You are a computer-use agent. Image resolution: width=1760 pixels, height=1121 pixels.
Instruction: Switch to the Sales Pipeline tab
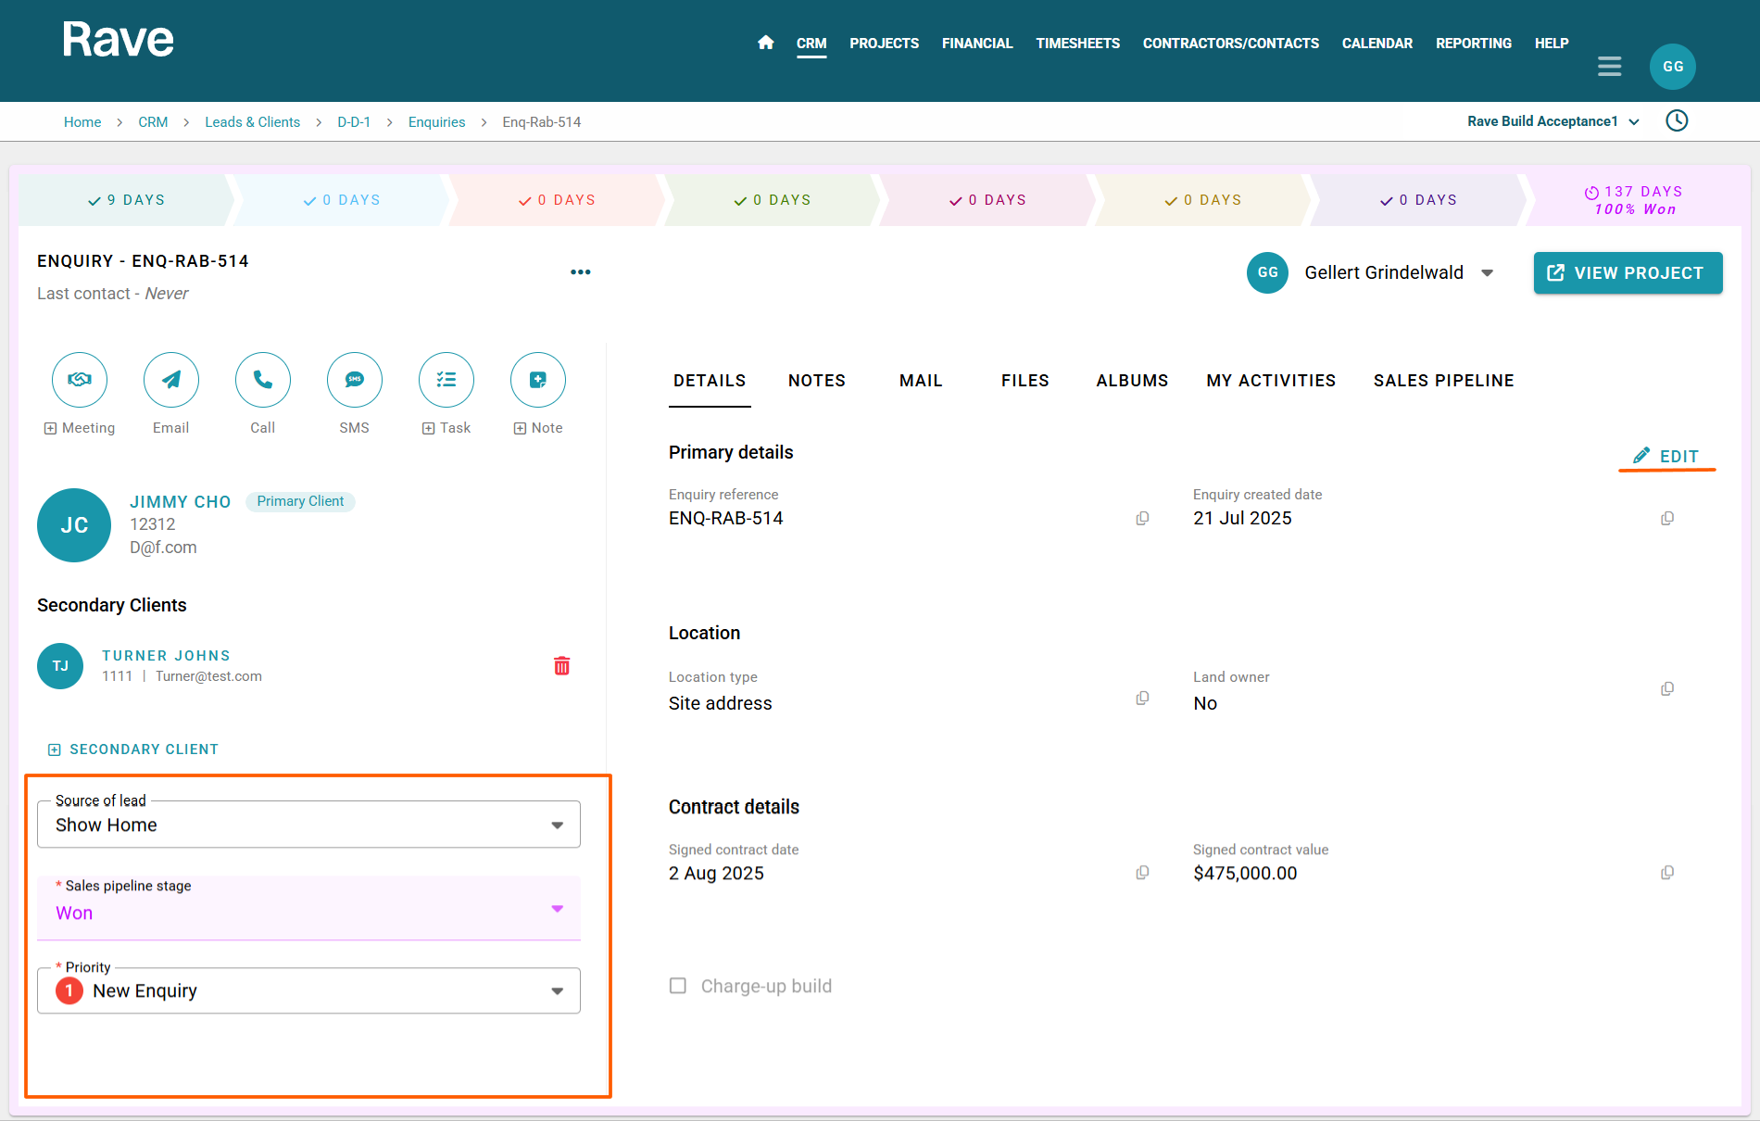point(1443,381)
